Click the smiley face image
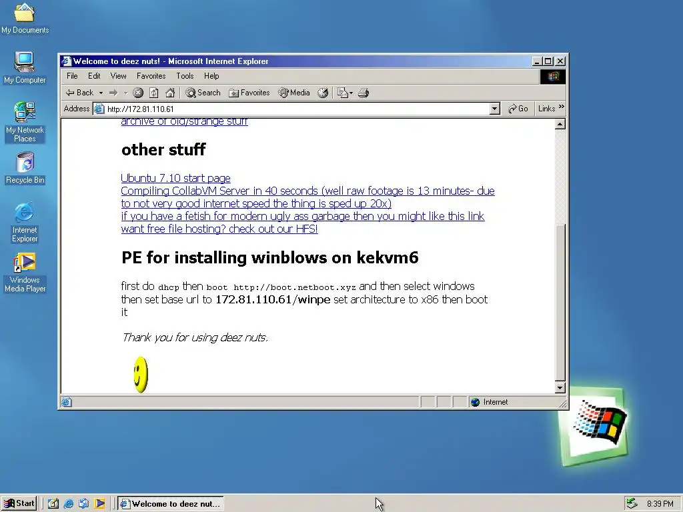The width and height of the screenshot is (683, 512). point(141,375)
